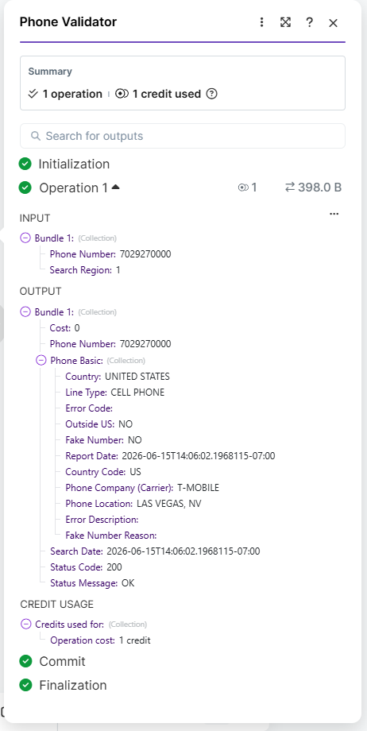Screen dimensions: 367x731
Task: Click the Status Message value OK
Action: (128, 582)
